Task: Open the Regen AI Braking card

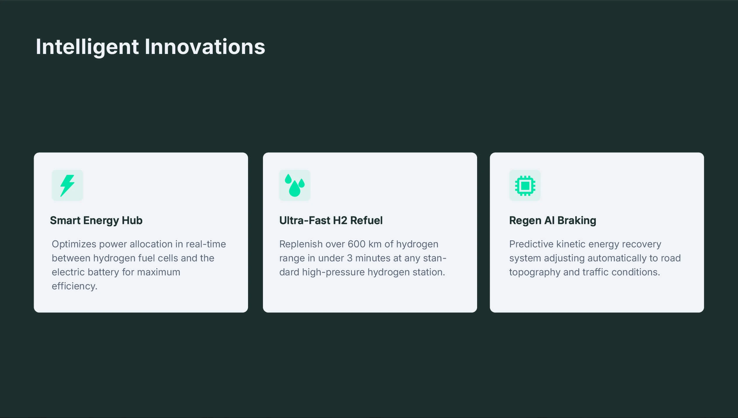Action: click(597, 232)
